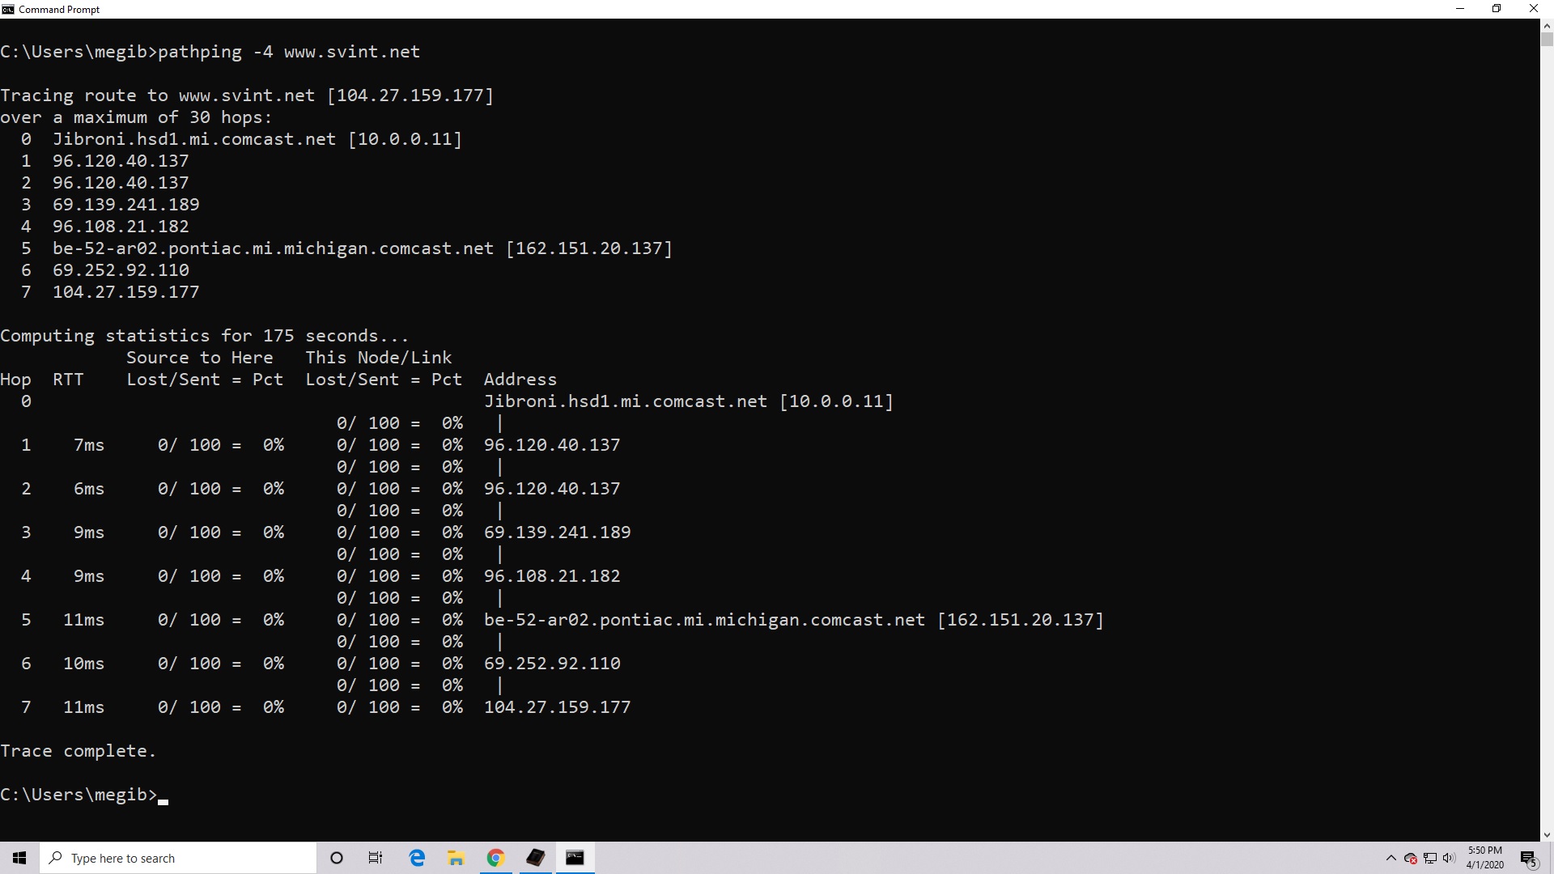This screenshot has width=1554, height=874.
Task: Click the 'Command Prompt' title text
Action: tap(59, 10)
